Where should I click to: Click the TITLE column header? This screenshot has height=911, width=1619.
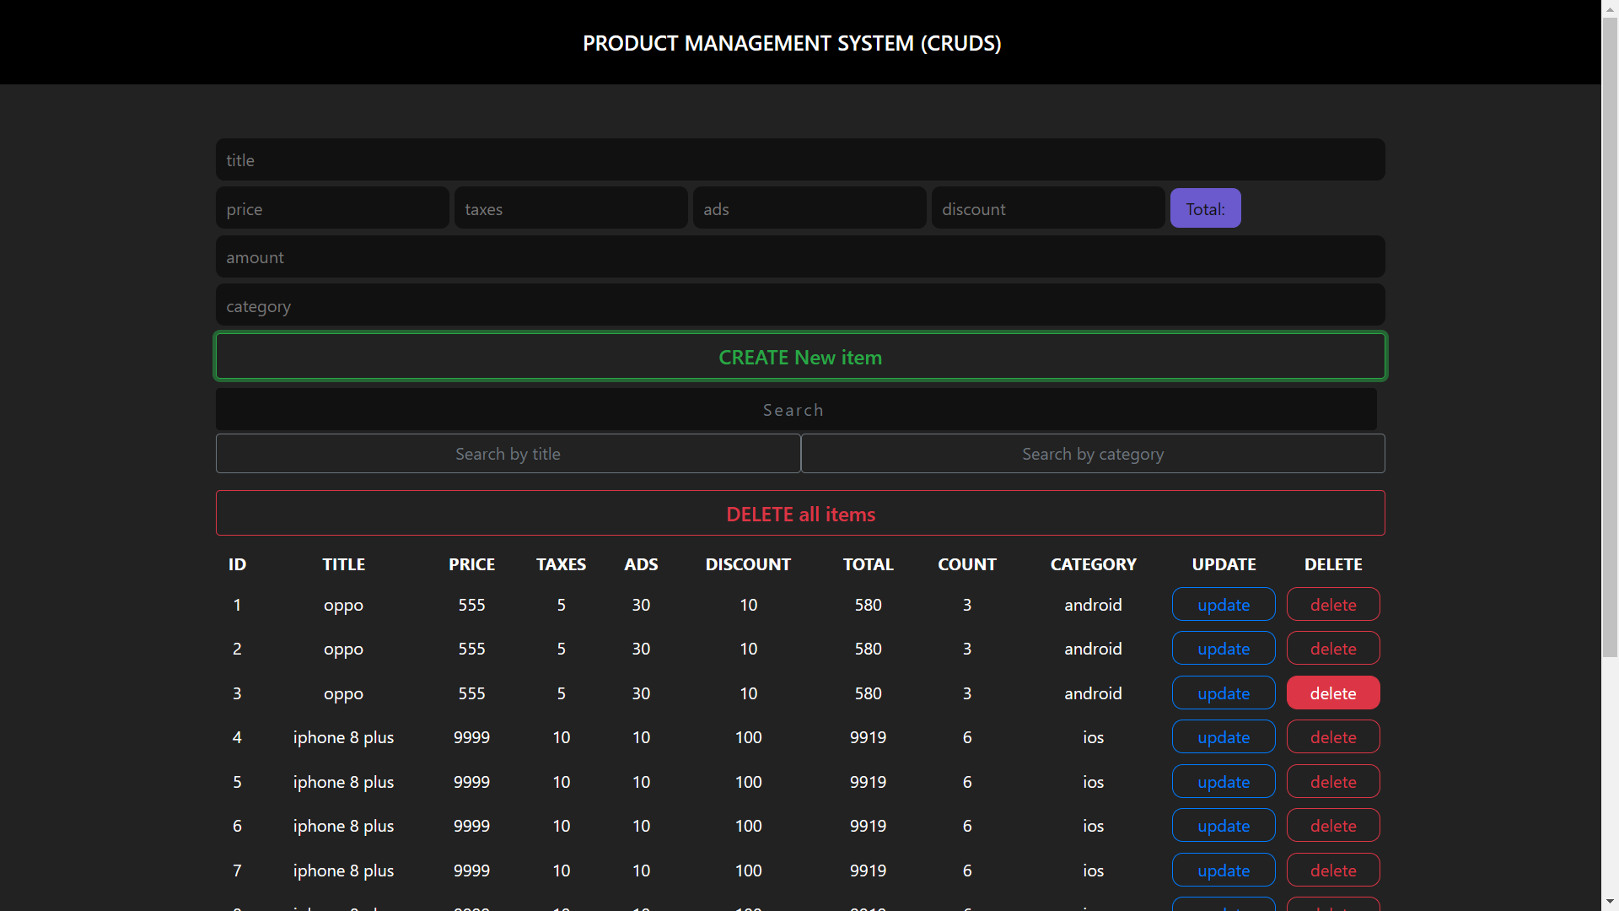coord(343,564)
